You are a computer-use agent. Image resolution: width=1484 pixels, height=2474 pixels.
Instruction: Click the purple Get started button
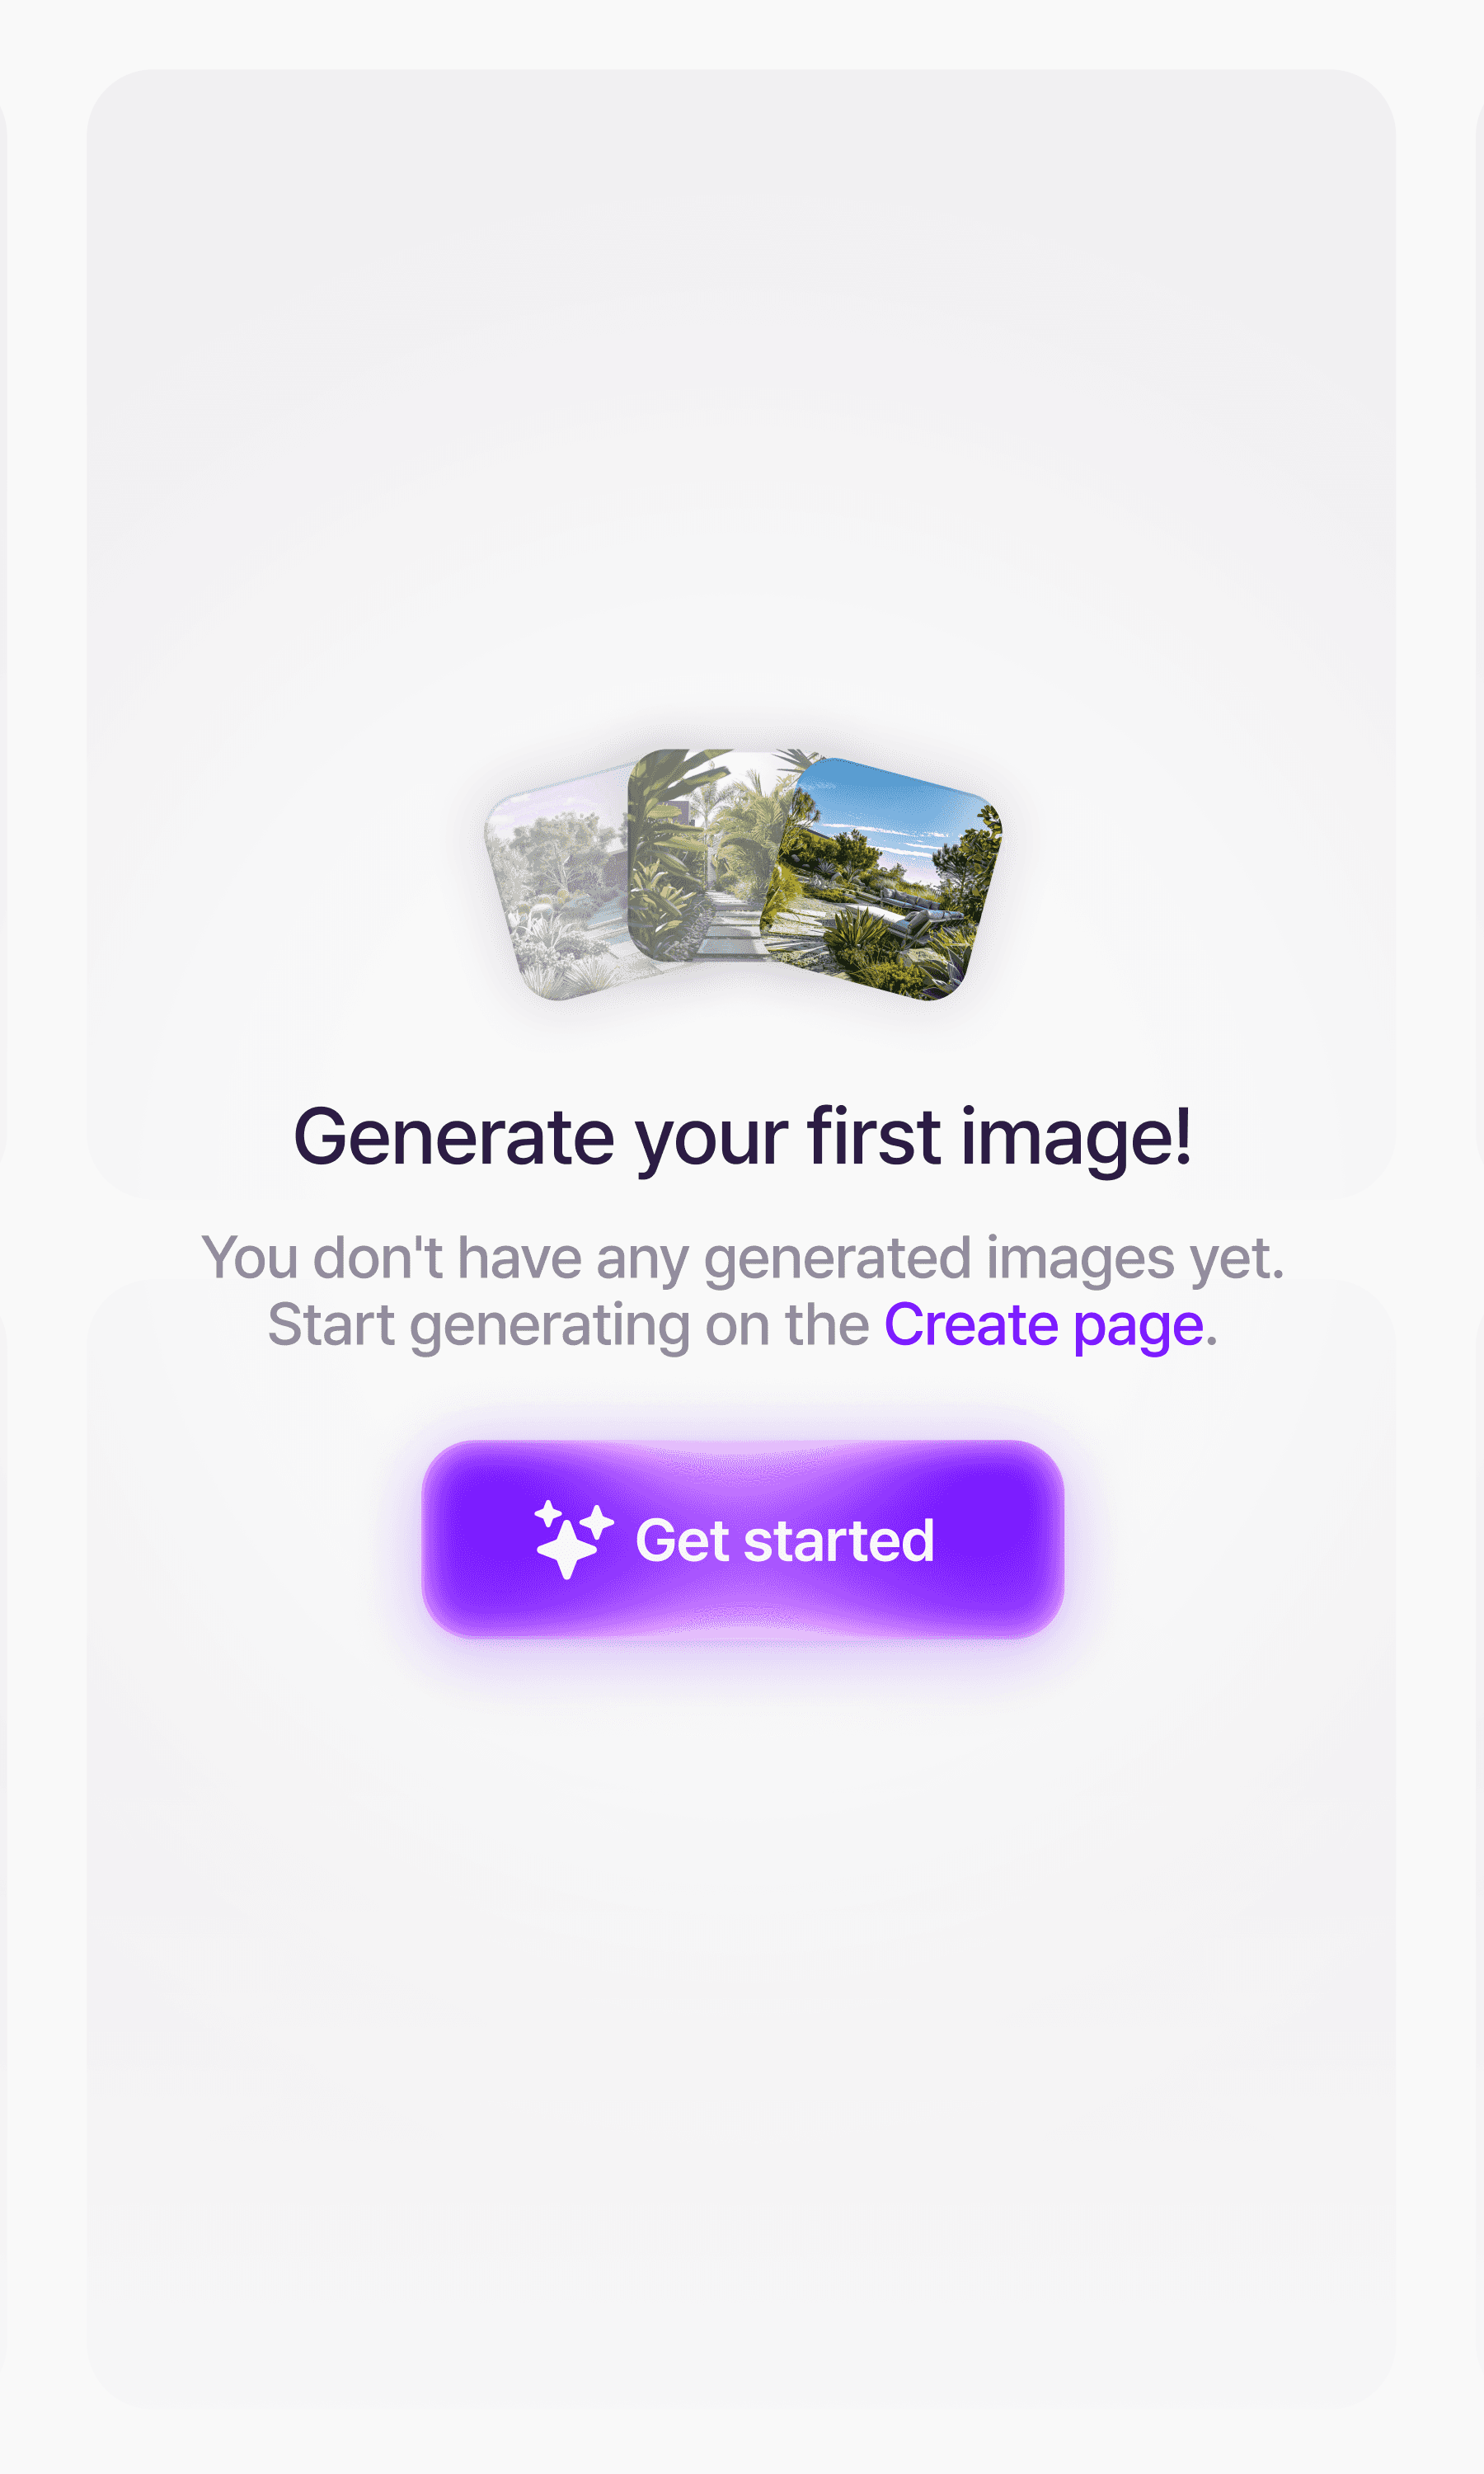[x=742, y=1539]
